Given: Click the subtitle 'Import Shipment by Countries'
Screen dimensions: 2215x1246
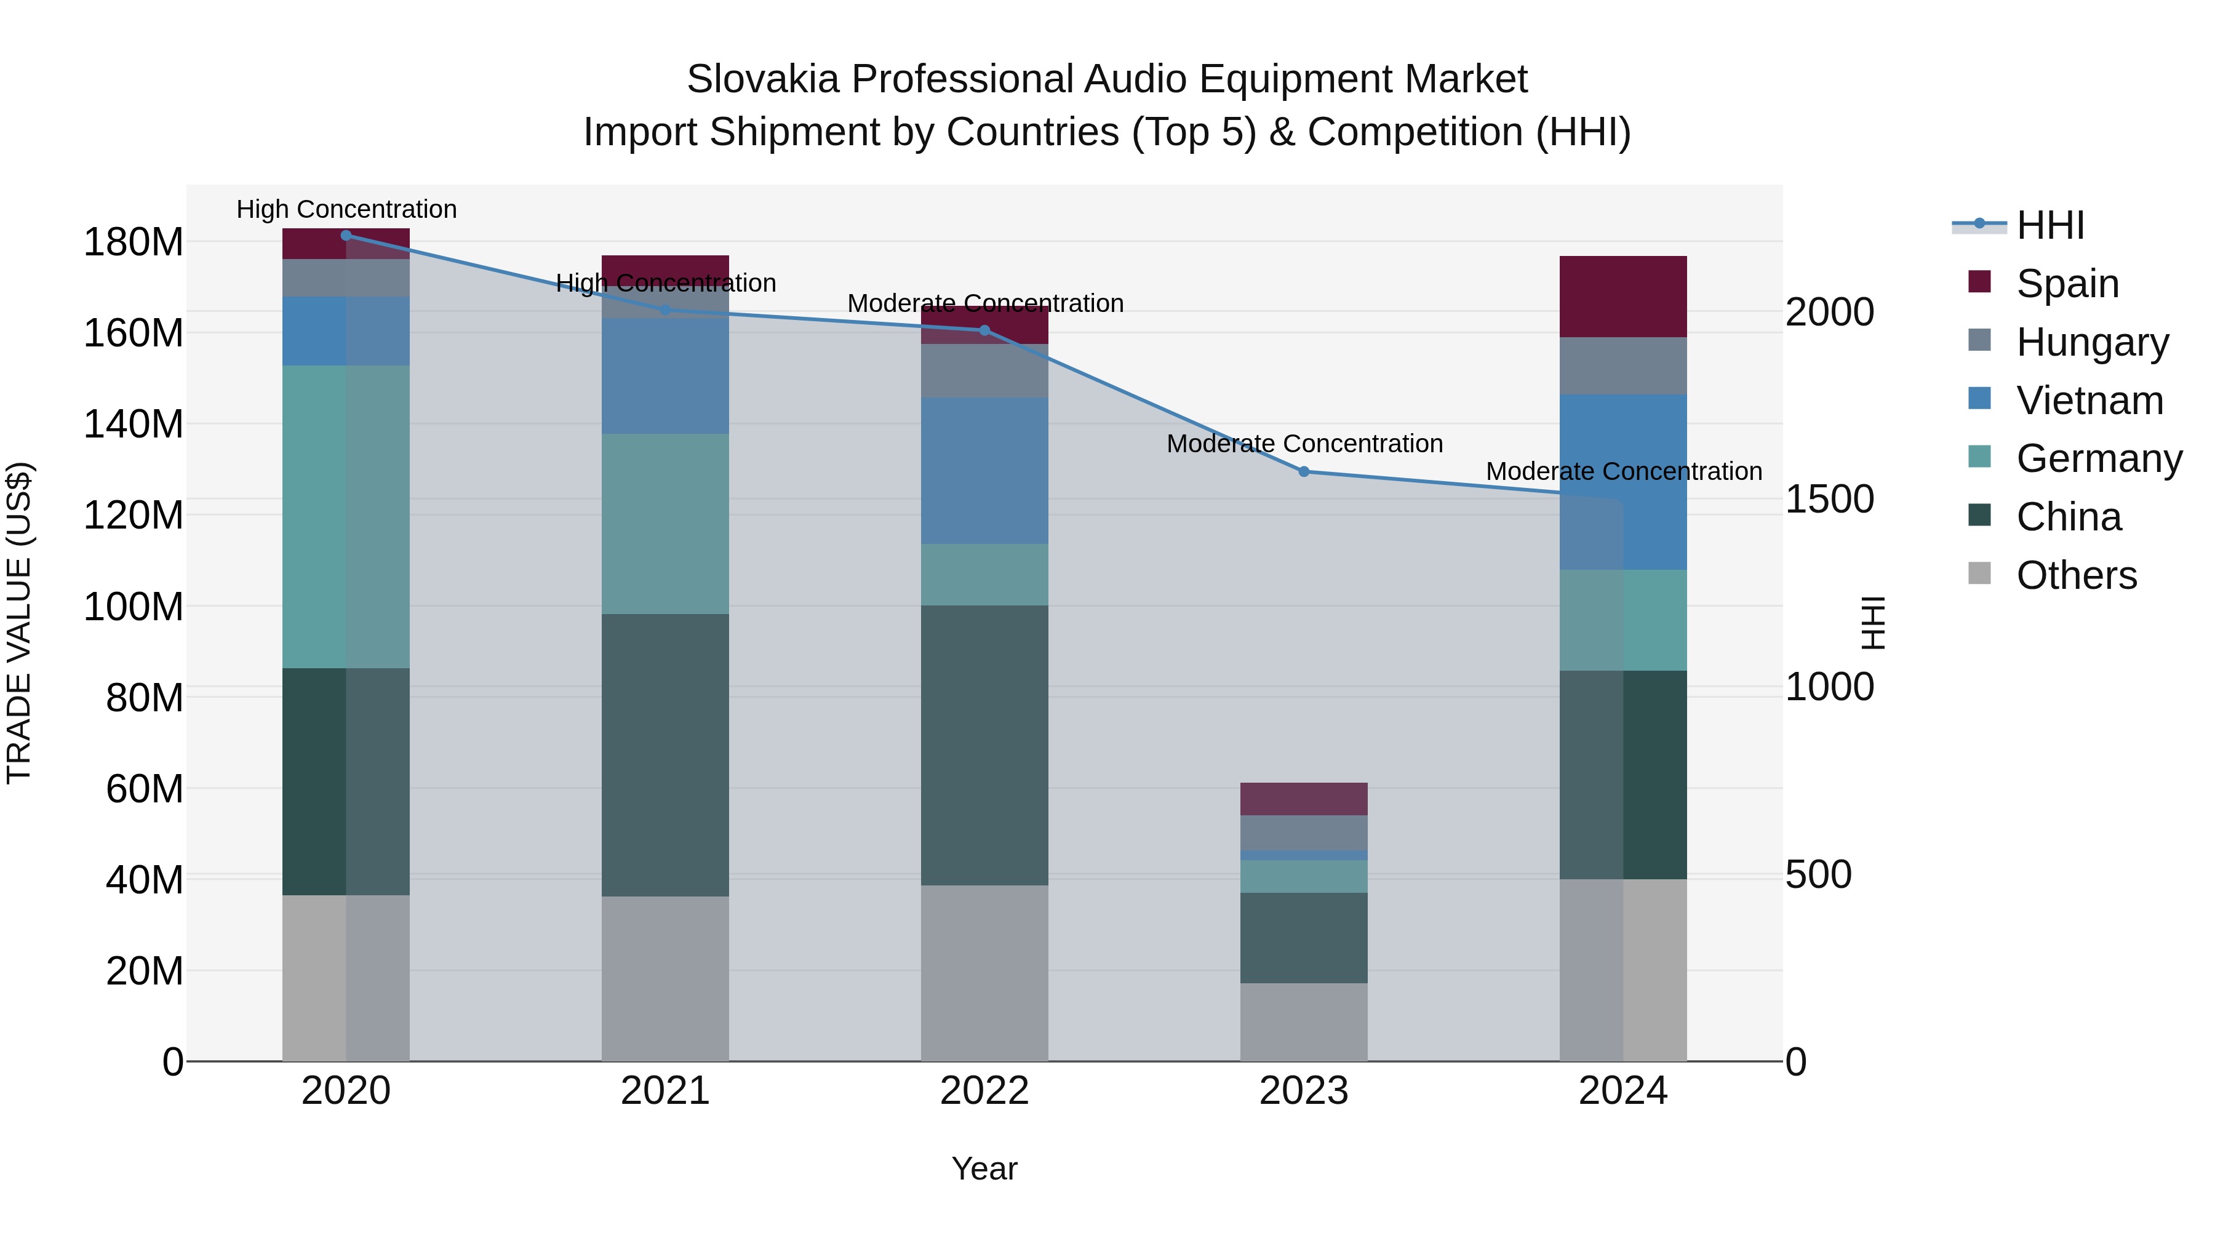Looking at the screenshot, I should click(852, 132).
